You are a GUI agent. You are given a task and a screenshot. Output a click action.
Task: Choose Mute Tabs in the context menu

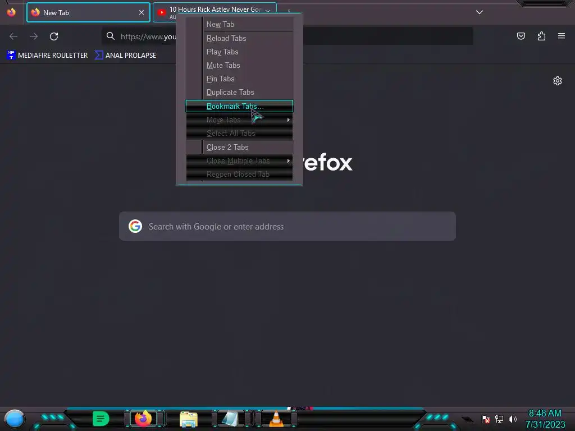pos(239,65)
